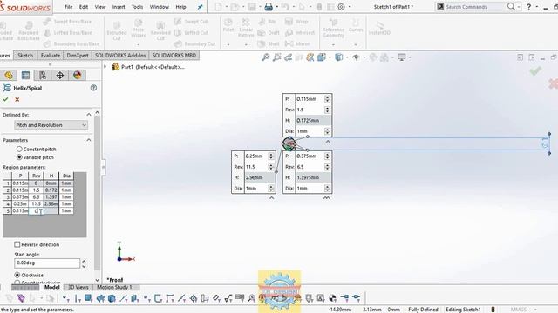
Task: Collapse the Parameters section
Action: 89,140
